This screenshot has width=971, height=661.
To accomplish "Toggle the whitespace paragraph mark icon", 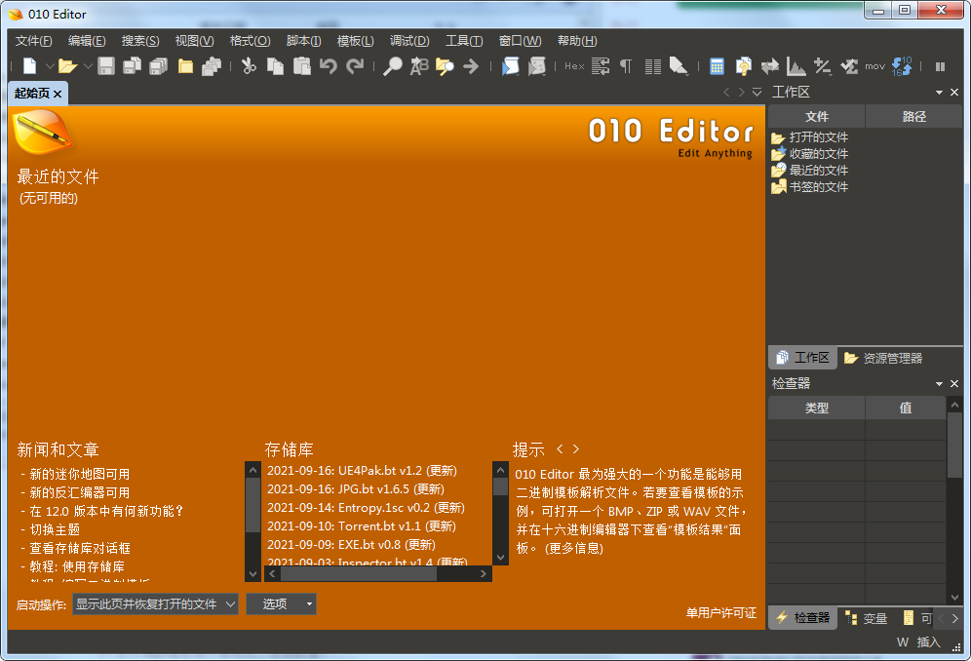I will click(626, 65).
